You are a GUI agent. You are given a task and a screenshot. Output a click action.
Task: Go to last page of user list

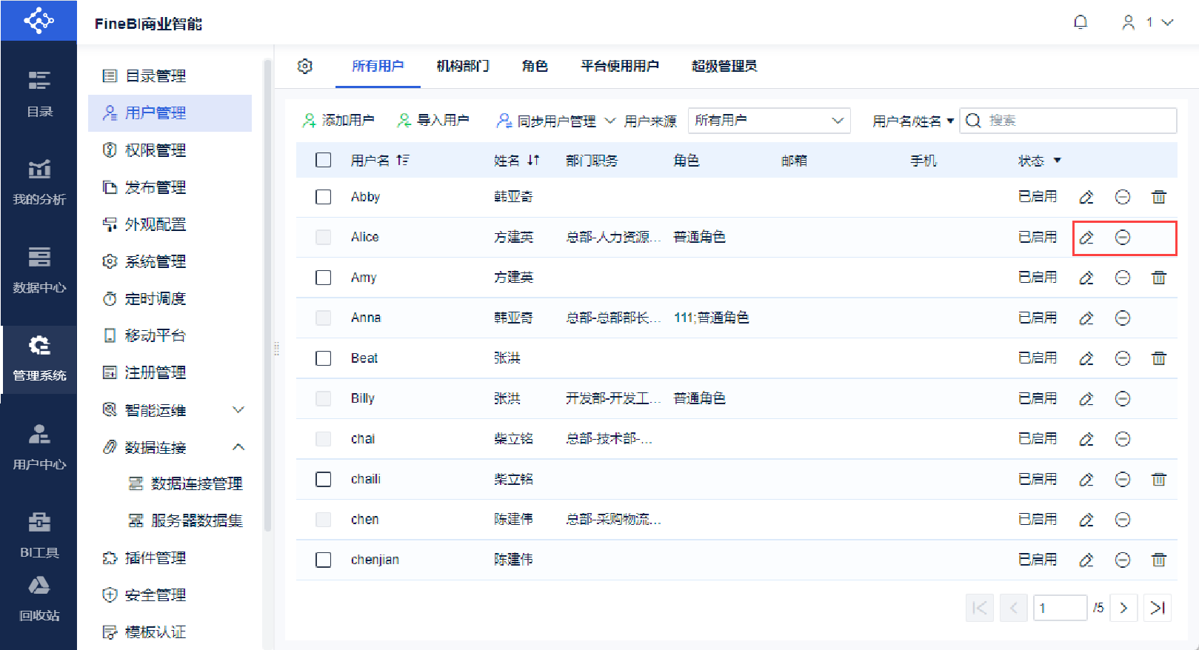[x=1157, y=608]
